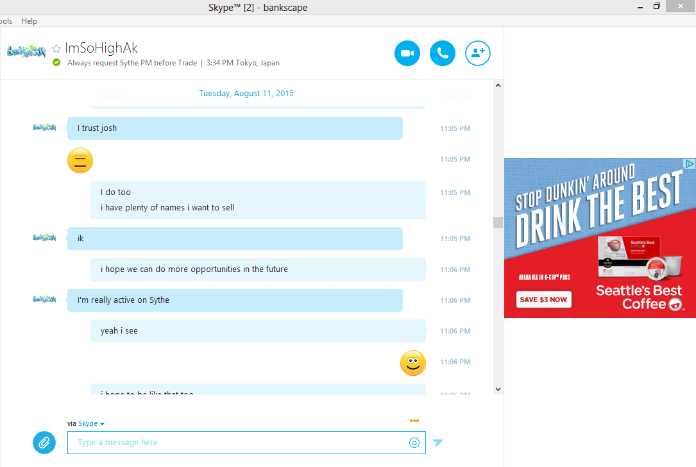Select the 'i hope we can do more opportunities' message
696x467 pixels.
click(258, 269)
